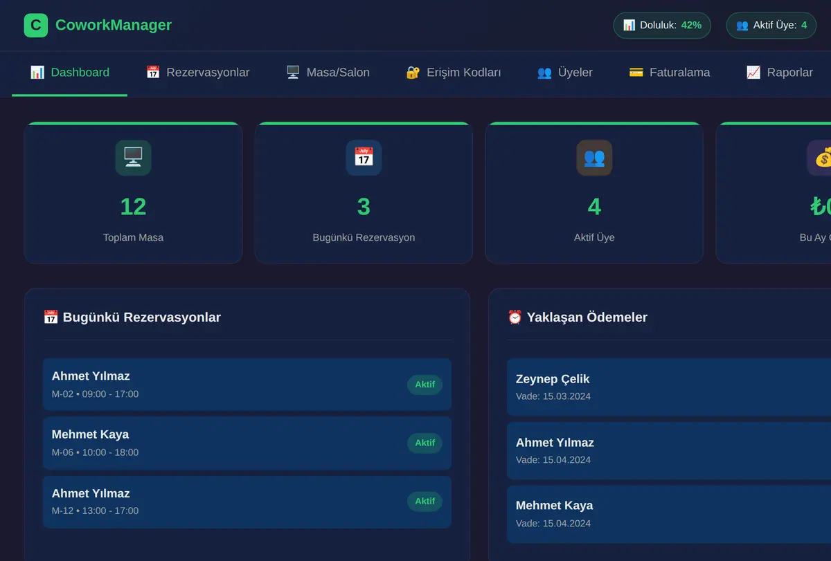Click the people icon on Aktif Üye card
The height and width of the screenshot is (561, 831).
pyautogui.click(x=594, y=158)
